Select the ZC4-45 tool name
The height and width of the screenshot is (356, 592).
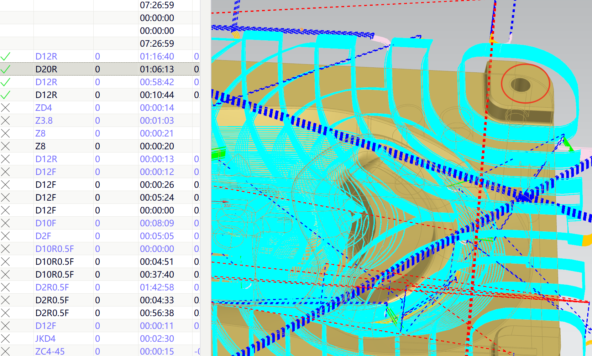click(50, 351)
